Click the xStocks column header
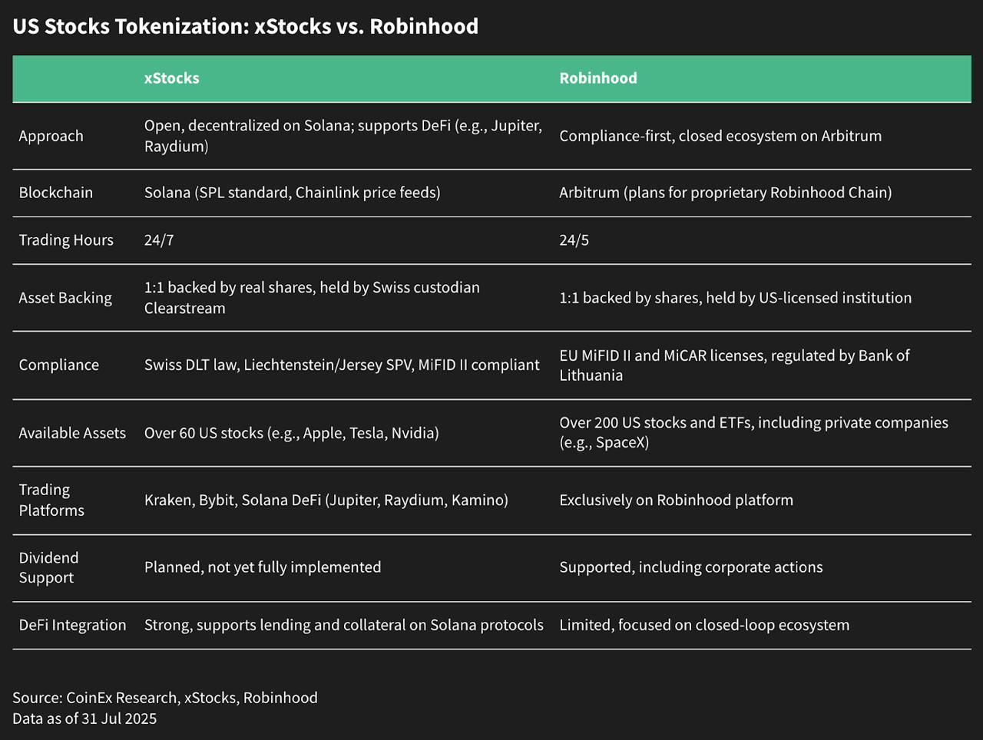The image size is (983, 740). pos(171,78)
